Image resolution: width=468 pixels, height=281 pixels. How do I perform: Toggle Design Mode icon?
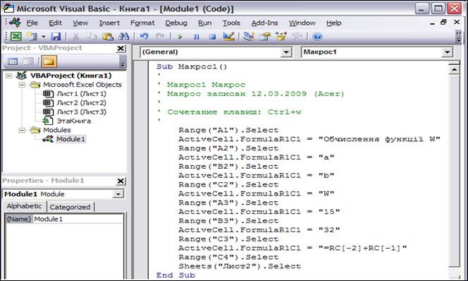point(228,37)
